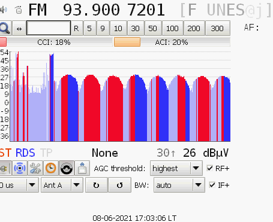The width and height of the screenshot is (273, 222).
Task: Rotate antenna clockwise button
Action: [x=97, y=185]
